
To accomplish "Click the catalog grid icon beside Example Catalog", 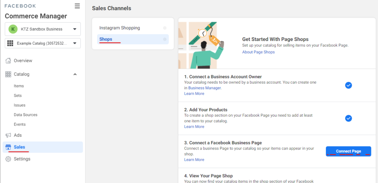I will [10, 43].
